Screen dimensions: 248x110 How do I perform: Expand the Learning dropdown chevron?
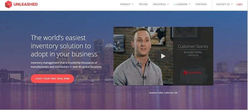(190, 4)
